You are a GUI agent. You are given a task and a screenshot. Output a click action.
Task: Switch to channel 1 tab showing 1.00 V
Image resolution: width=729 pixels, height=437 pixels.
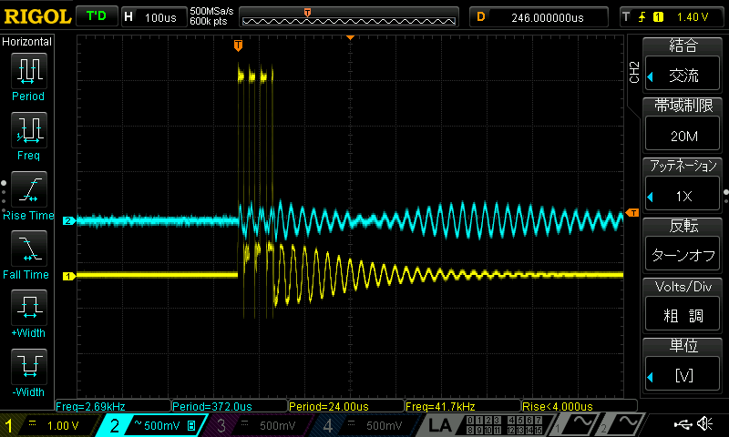tap(49, 425)
